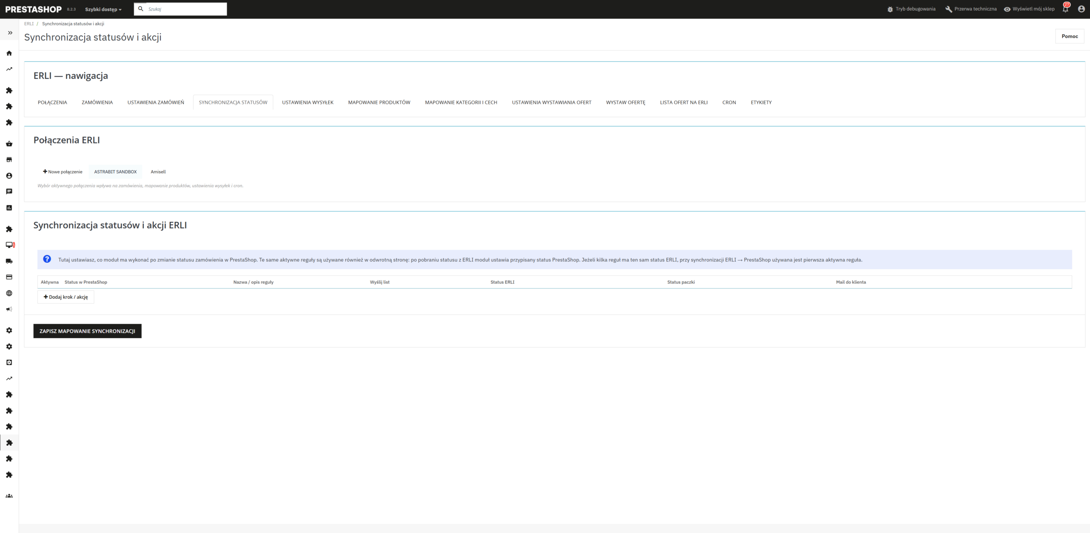
Task: Open Orders via the basket icon
Action: pos(9,144)
